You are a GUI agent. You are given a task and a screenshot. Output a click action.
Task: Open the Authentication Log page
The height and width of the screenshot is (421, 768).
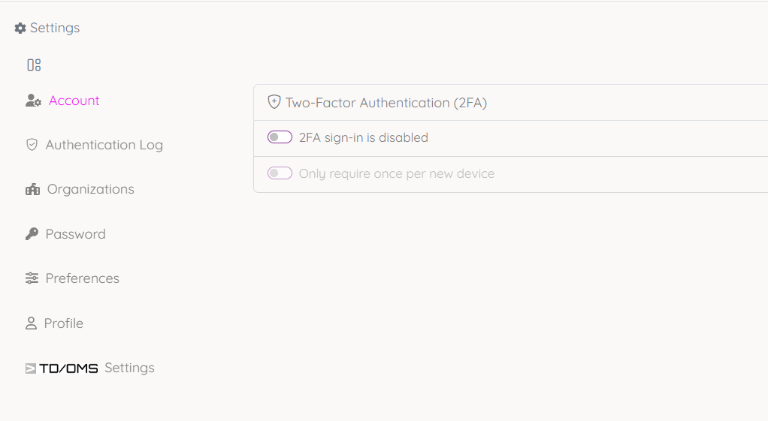[x=104, y=145]
